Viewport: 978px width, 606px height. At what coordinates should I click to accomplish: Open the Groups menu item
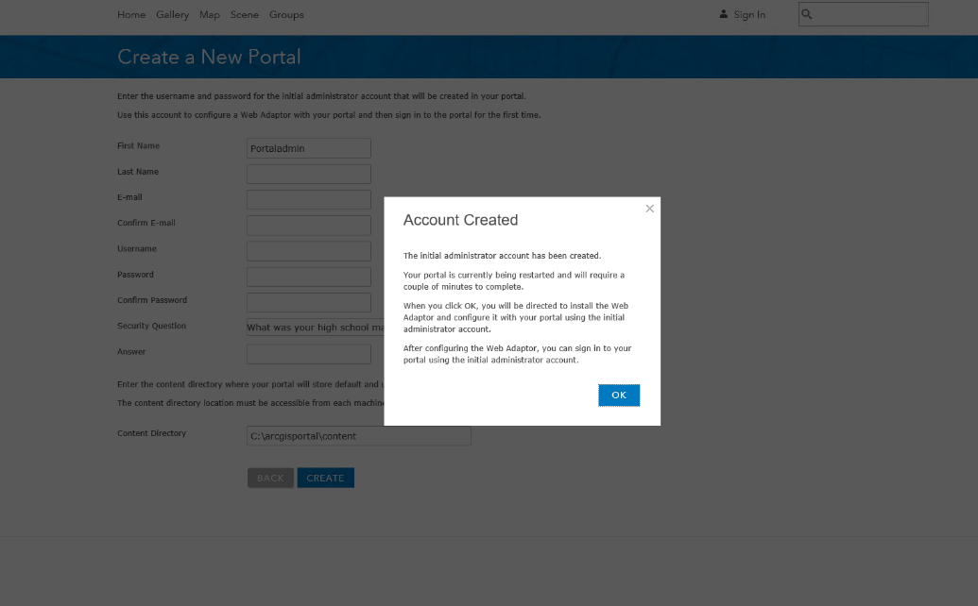tap(286, 15)
